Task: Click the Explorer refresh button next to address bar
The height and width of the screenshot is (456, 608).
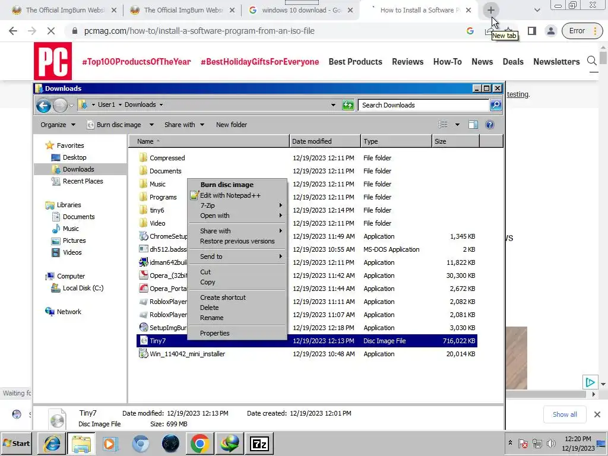Action: pyautogui.click(x=348, y=105)
